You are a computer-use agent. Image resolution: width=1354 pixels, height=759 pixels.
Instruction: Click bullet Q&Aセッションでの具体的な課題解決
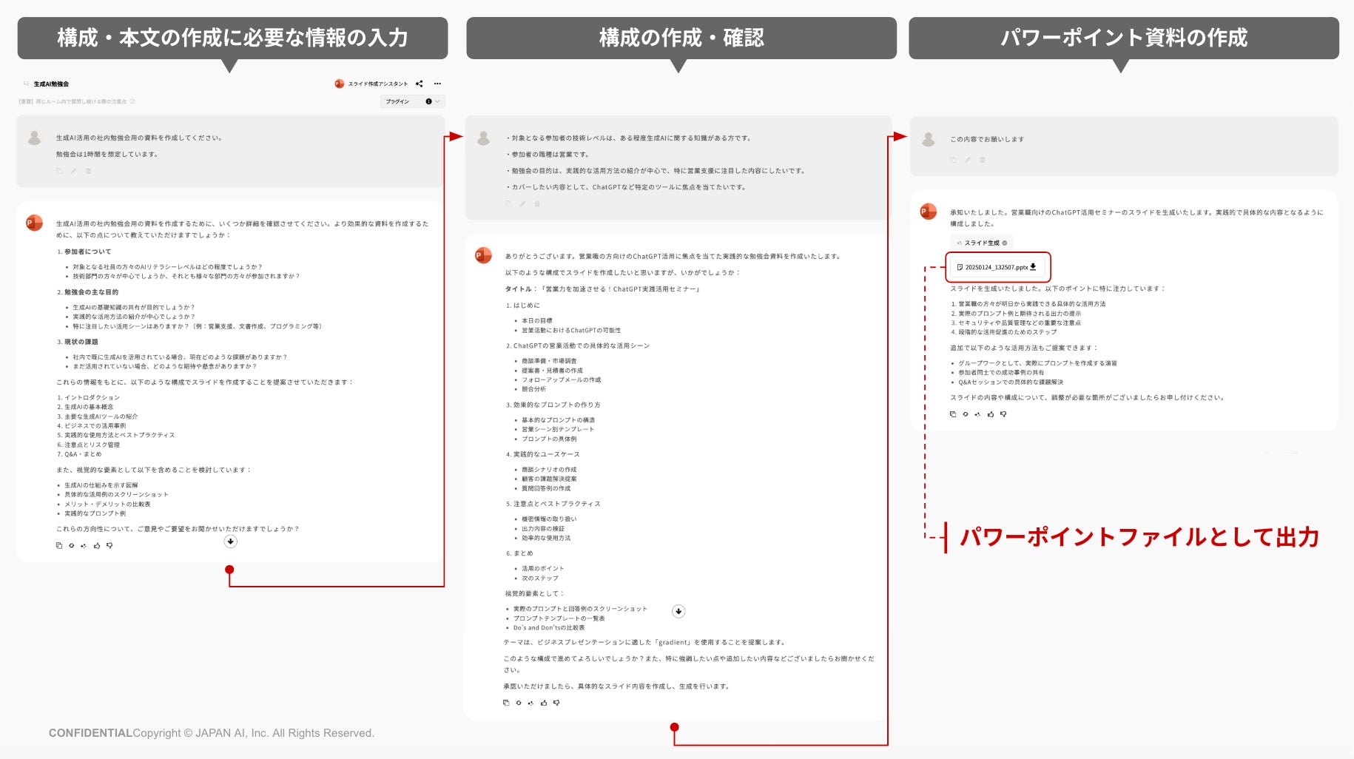coord(1011,382)
